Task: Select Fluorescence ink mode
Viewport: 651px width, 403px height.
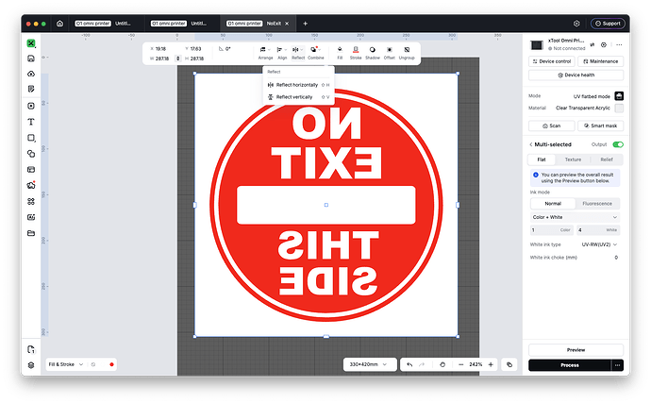Action: pyautogui.click(x=597, y=204)
